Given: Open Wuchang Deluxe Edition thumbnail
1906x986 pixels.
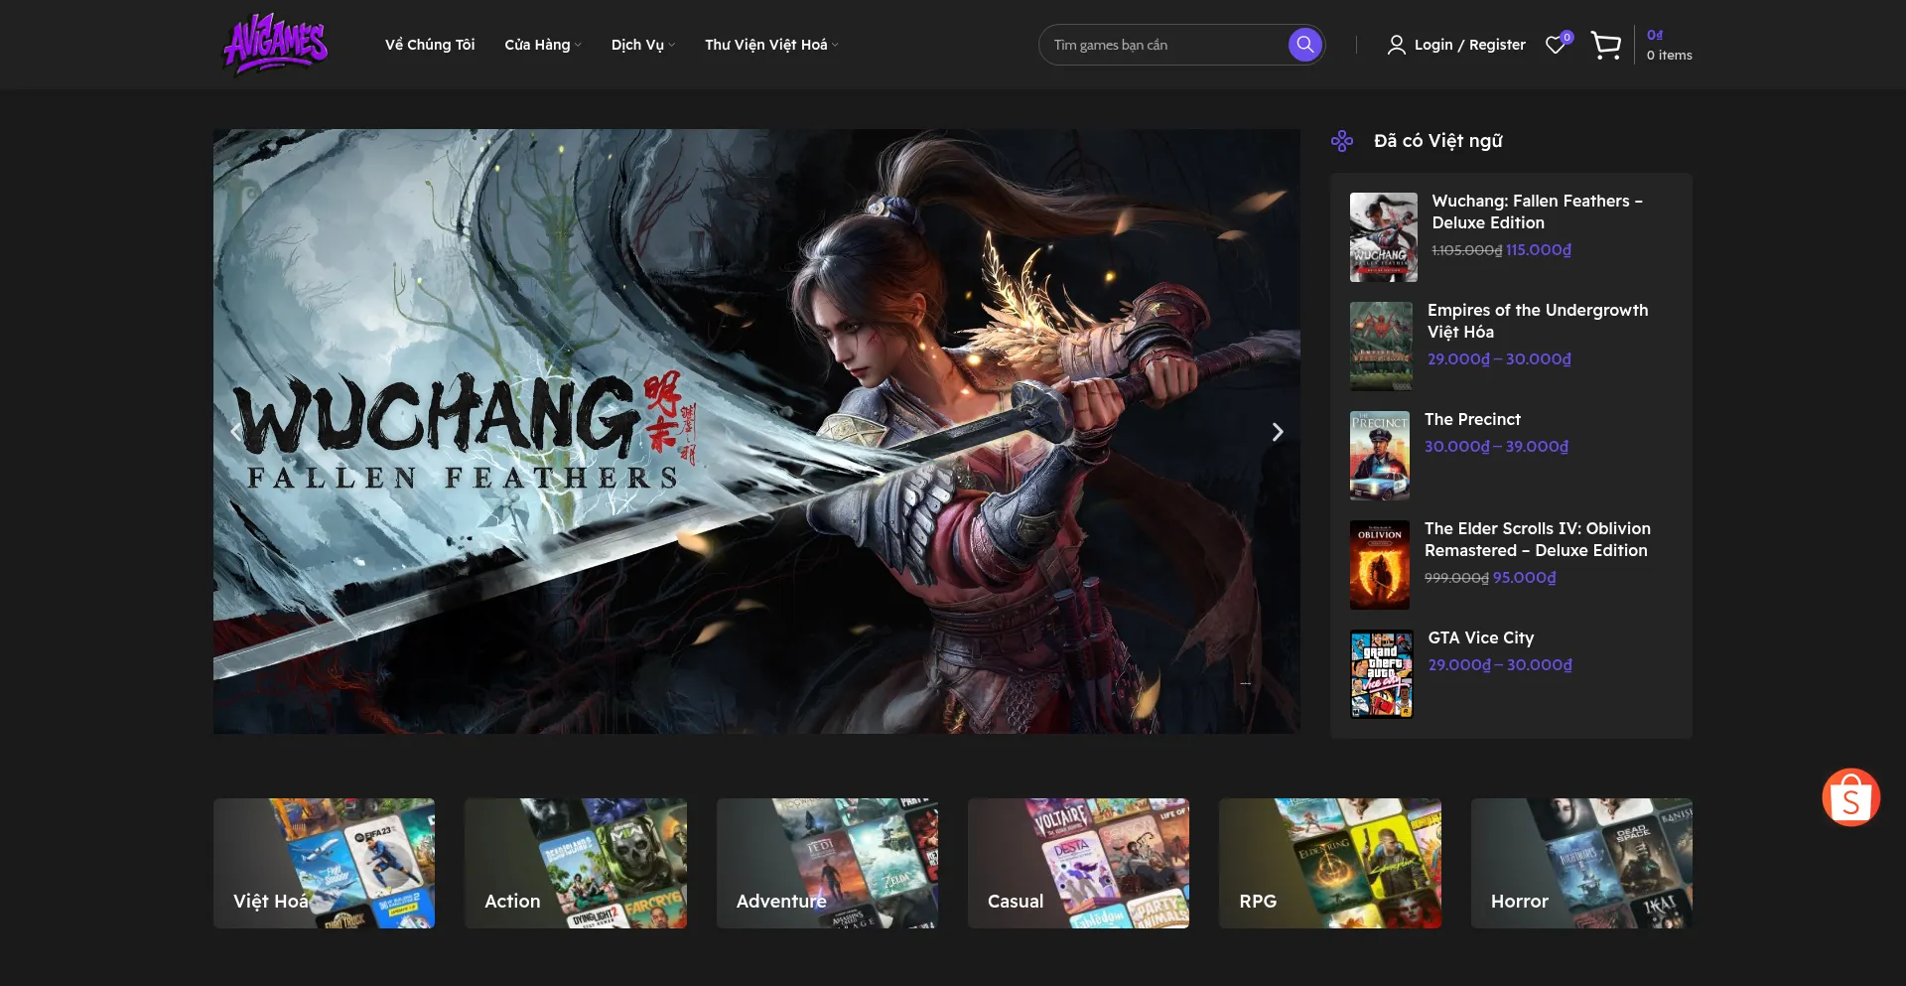Looking at the screenshot, I should click(1384, 237).
